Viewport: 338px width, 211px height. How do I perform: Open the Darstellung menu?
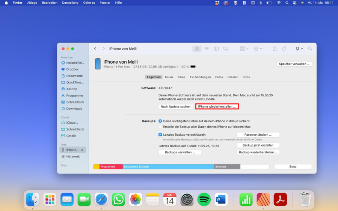click(x=70, y=3)
